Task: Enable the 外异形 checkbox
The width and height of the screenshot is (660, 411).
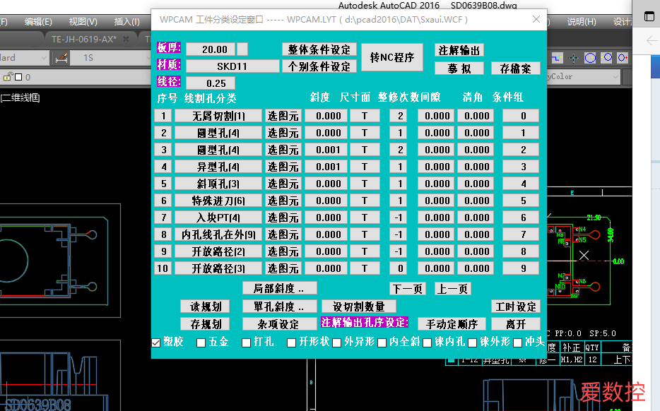Action: (x=337, y=342)
